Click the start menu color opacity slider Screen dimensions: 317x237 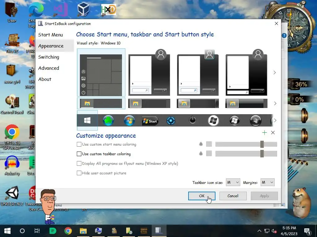(x=246, y=144)
